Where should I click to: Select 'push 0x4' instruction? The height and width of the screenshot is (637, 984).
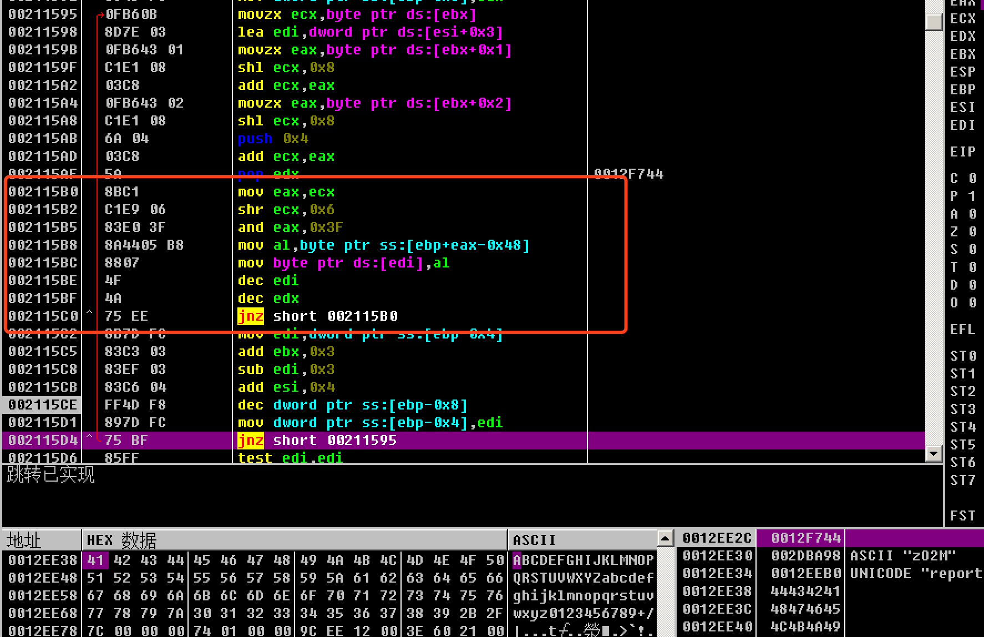(x=273, y=139)
